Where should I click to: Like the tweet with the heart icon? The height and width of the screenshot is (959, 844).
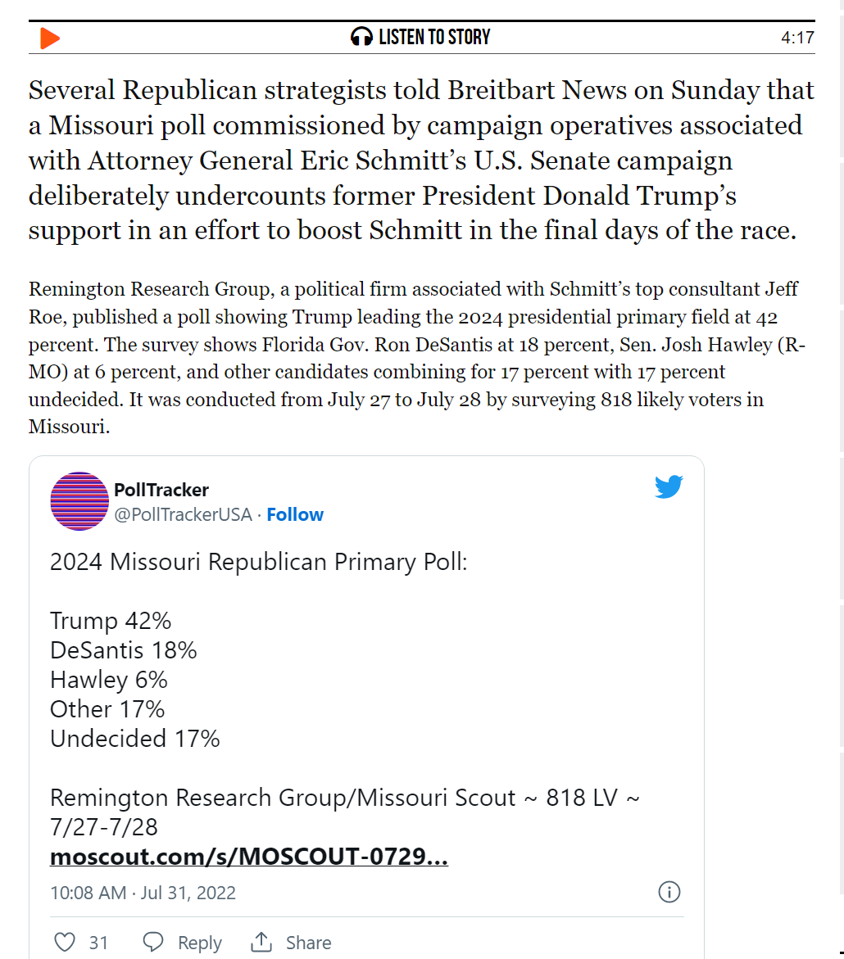(65, 942)
